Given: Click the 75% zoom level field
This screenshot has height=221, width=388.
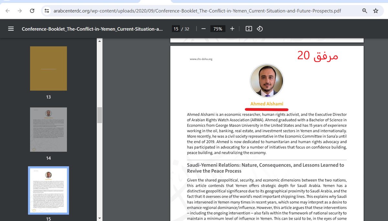Looking at the screenshot, I should point(218,29).
